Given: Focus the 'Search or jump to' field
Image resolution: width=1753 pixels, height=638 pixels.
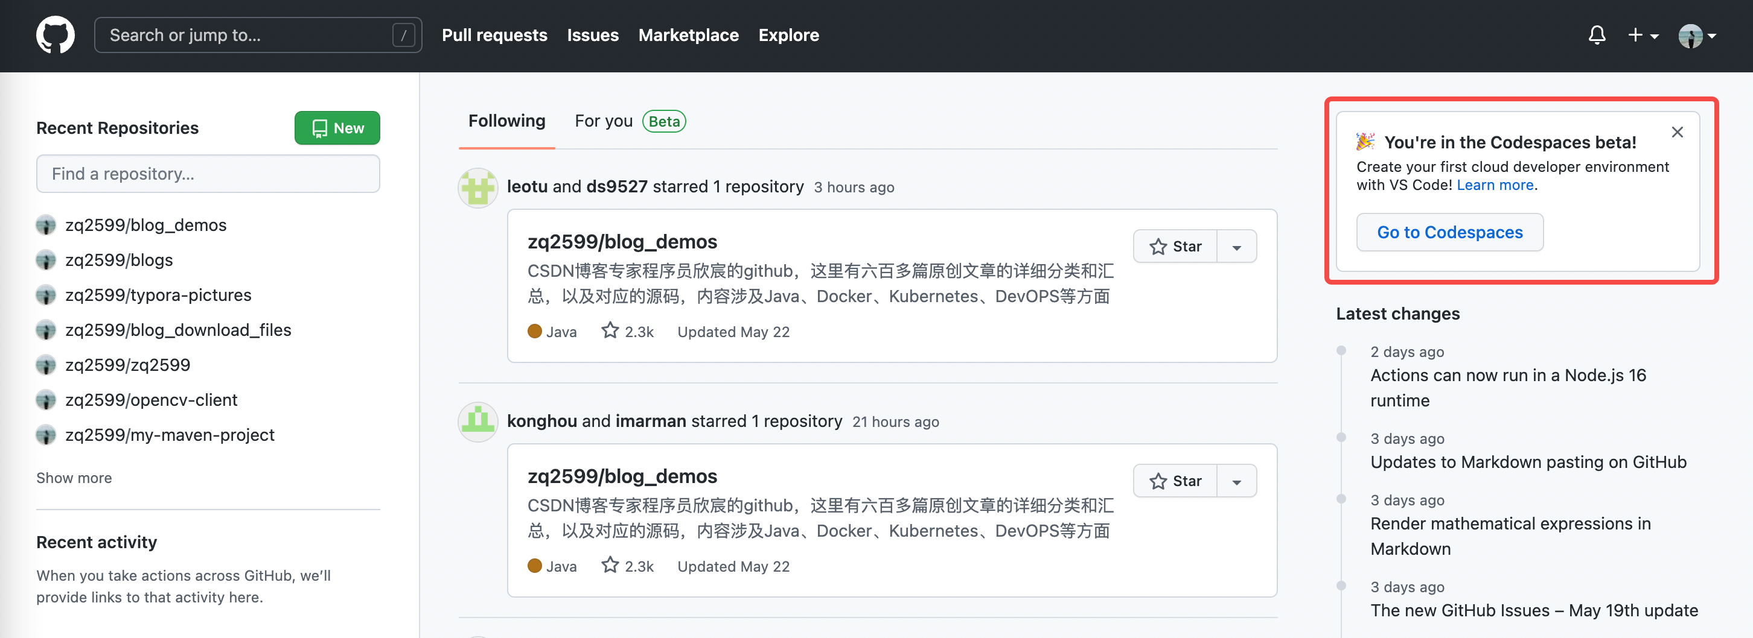Looking at the screenshot, I should coord(258,34).
